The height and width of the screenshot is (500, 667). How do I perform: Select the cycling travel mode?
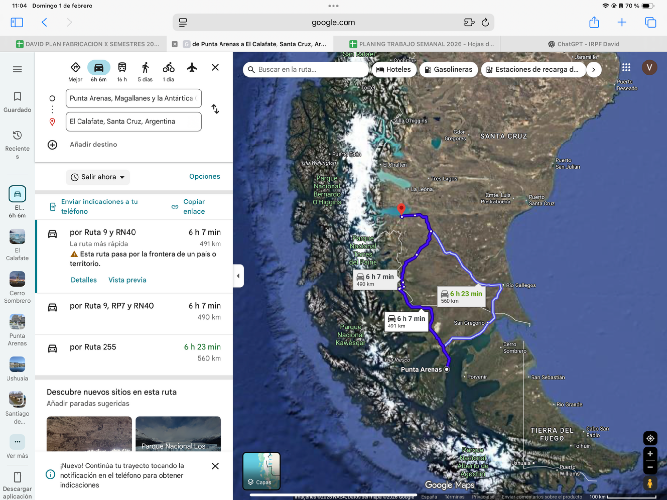[x=168, y=68]
